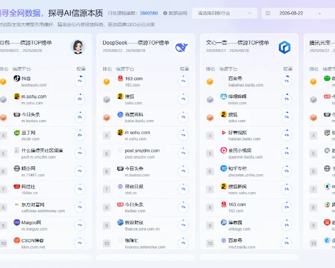Click the Wenxin Yiyan hexagon logo
This screenshot has height=268, width=335.
click(x=284, y=47)
